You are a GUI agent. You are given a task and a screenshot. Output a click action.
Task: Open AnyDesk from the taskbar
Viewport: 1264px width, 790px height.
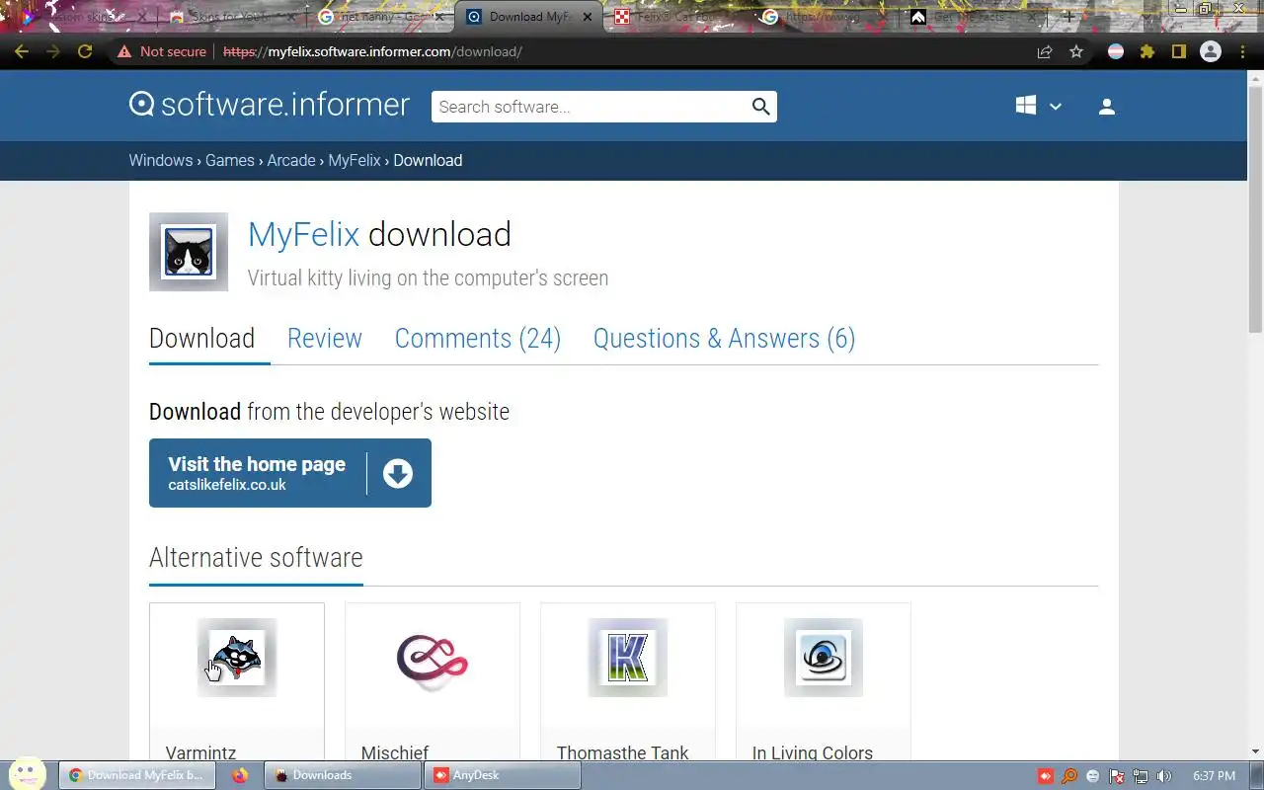pos(502,775)
